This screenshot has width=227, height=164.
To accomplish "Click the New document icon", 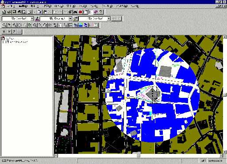I will (4, 12).
